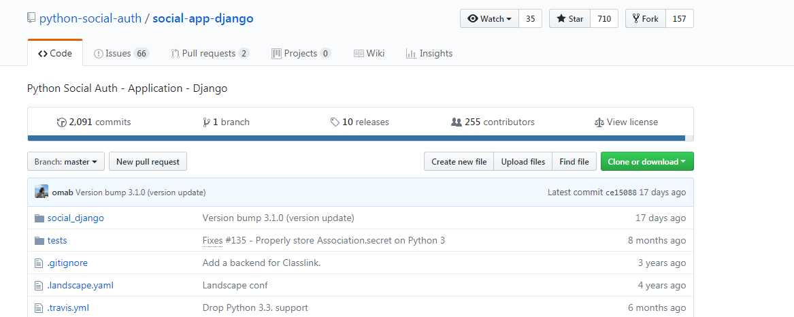Image resolution: width=794 pixels, height=317 pixels.
Task: Open the omab author link
Action: 63,193
